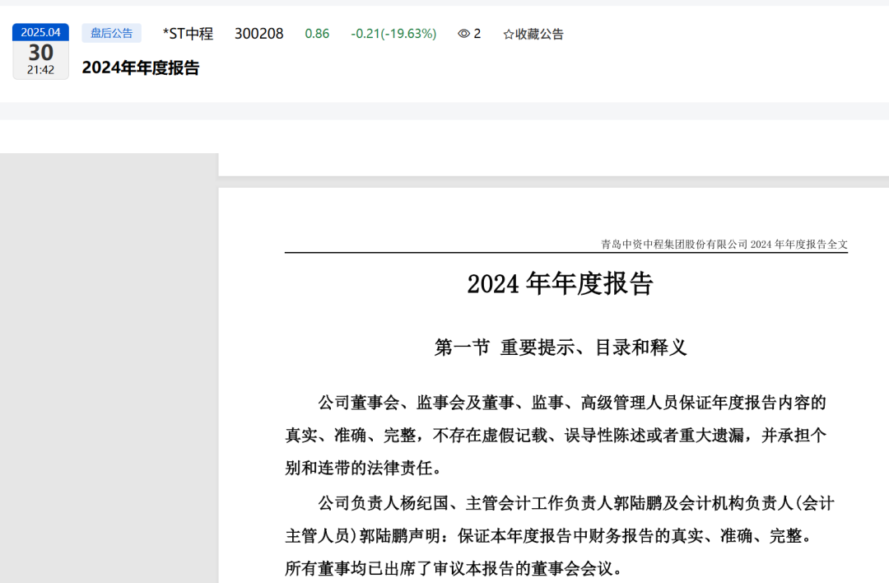The width and height of the screenshot is (889, 583).
Task: Click the line starting 主管人员)郭陆鹏声明
Action: 548,535
